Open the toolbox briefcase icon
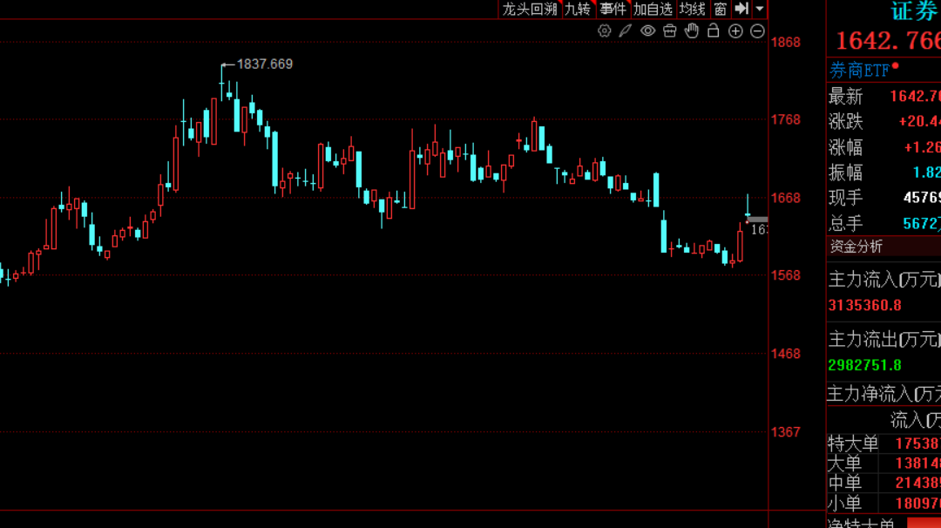Viewport: 941px width, 528px height. pyautogui.click(x=669, y=31)
